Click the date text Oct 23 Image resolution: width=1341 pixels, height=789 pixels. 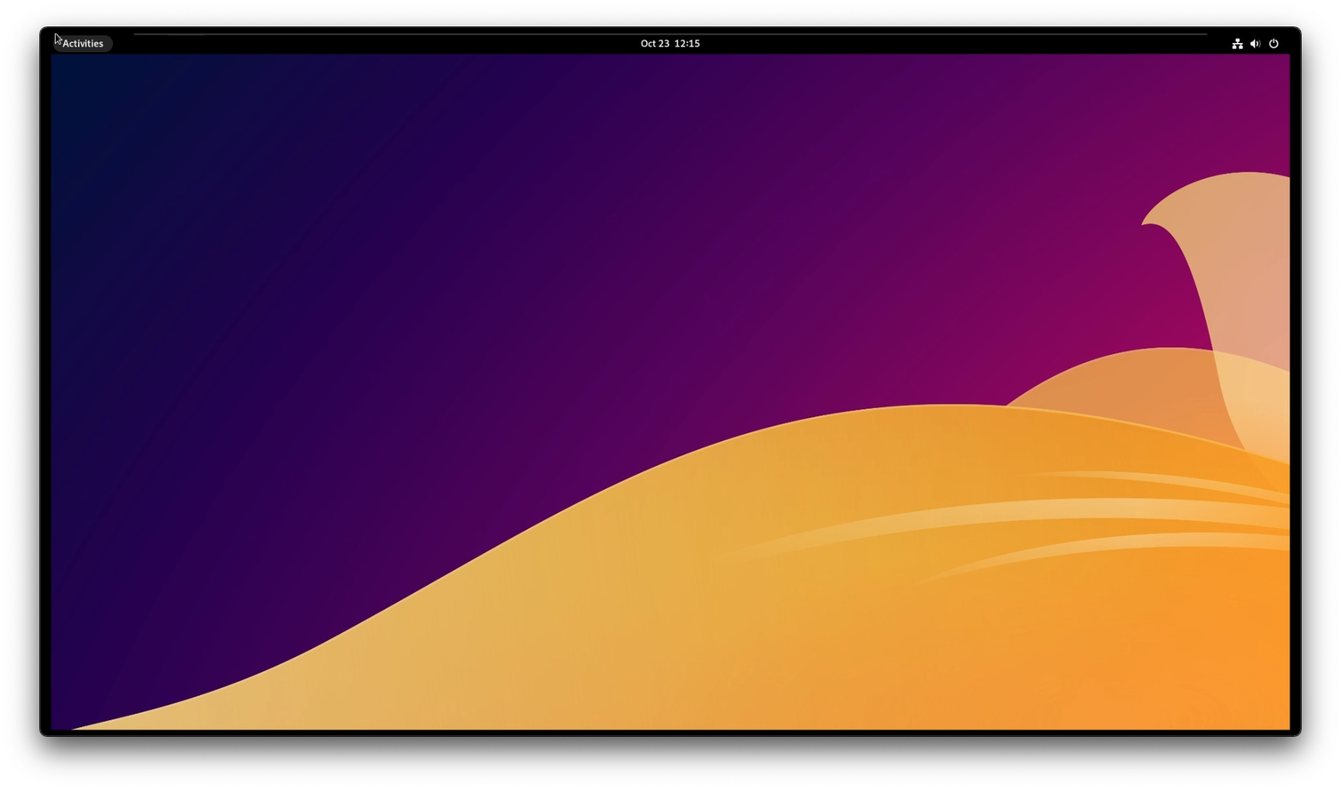coord(654,44)
